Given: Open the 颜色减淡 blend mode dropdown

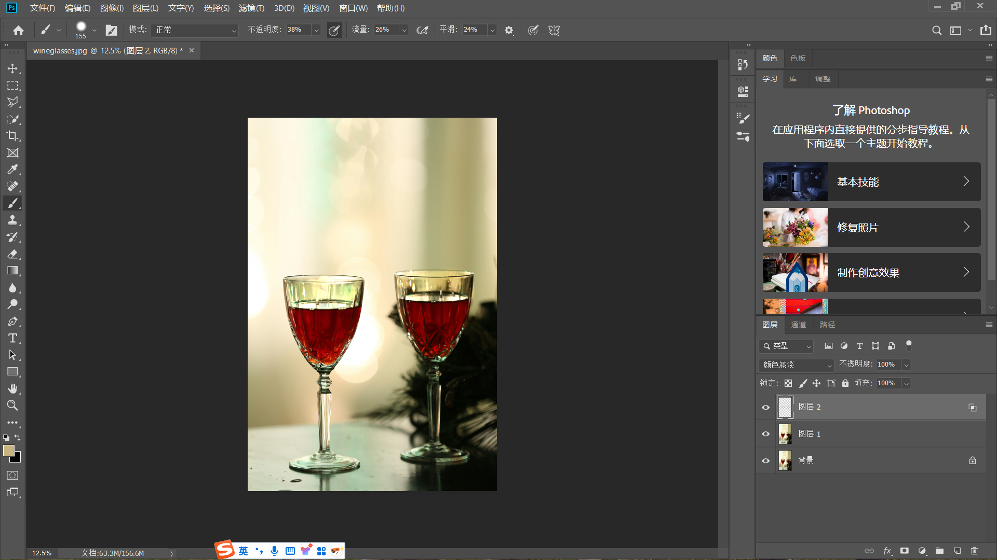Looking at the screenshot, I should click(796, 365).
